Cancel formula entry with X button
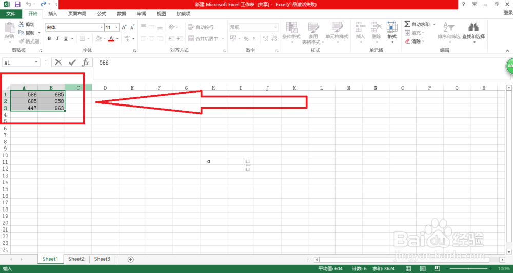 [x=58, y=62]
